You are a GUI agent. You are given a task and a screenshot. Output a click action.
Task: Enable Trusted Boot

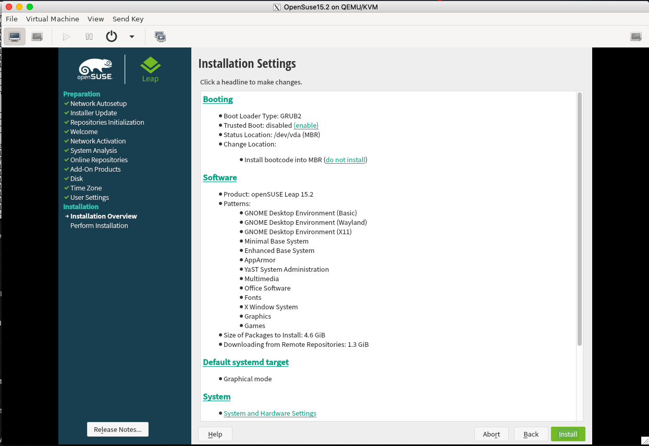pyautogui.click(x=306, y=125)
